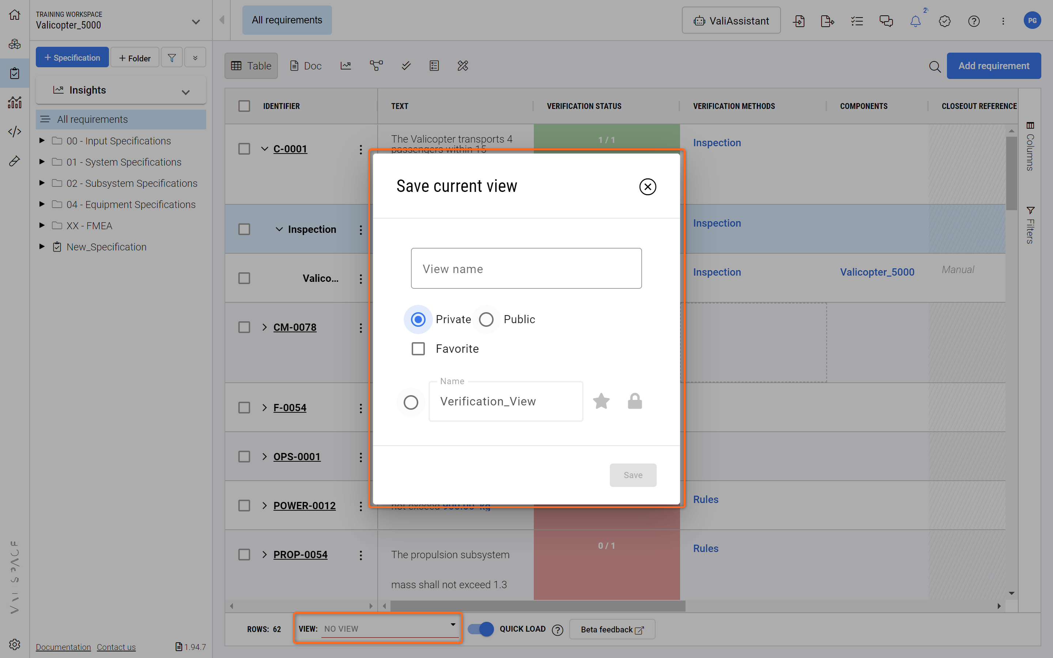Click the import file icon in top bar
This screenshot has height=658, width=1053.
[799, 21]
